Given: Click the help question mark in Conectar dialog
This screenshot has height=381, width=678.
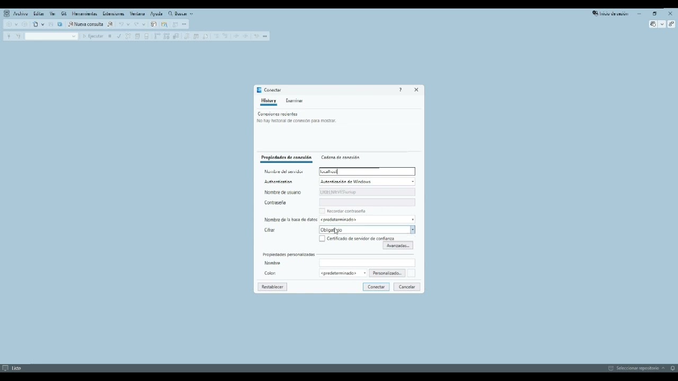Looking at the screenshot, I should pyautogui.click(x=400, y=90).
